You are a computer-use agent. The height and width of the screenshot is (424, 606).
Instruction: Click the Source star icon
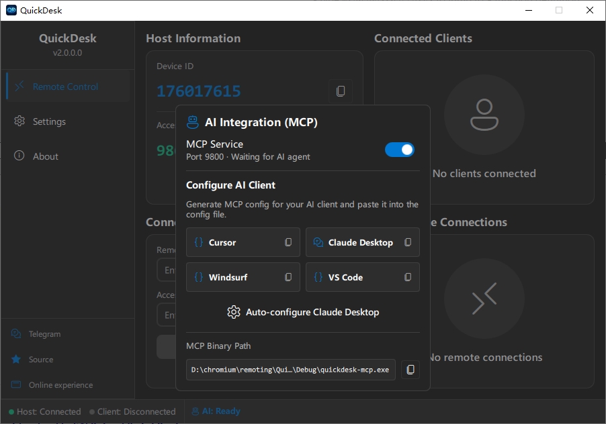coord(15,360)
